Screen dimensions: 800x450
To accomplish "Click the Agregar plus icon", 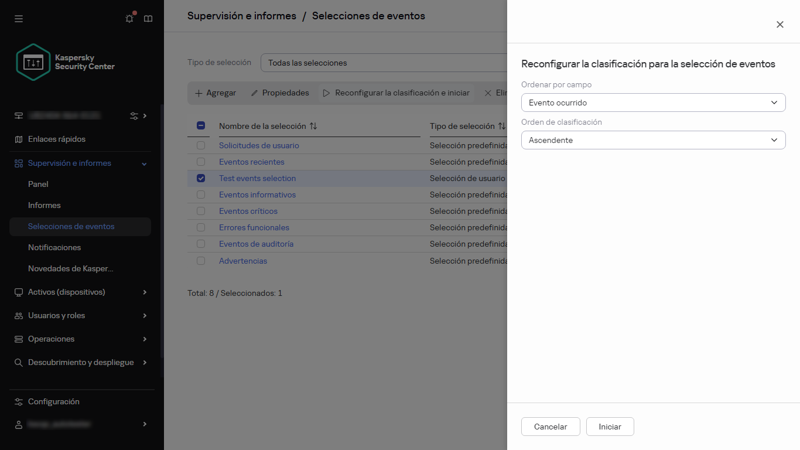I will click(x=199, y=93).
